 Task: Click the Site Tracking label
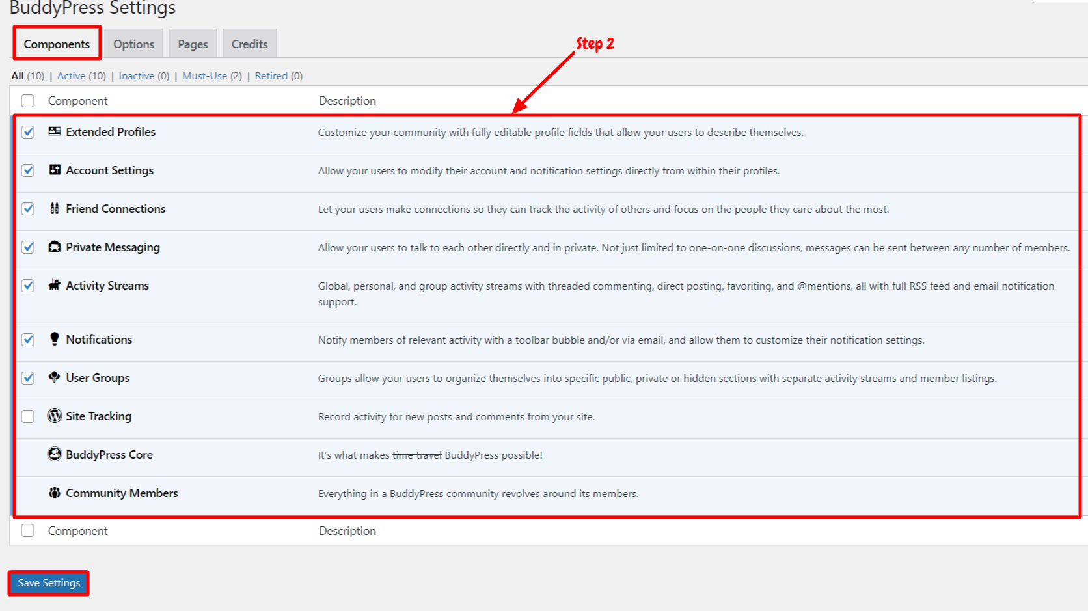98,416
